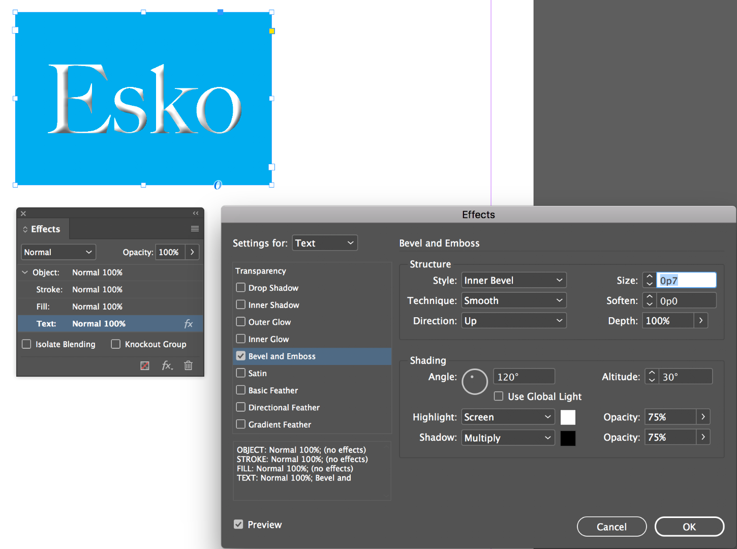The width and height of the screenshot is (737, 549).
Task: Click the Altitude stepper arrows
Action: (x=652, y=377)
